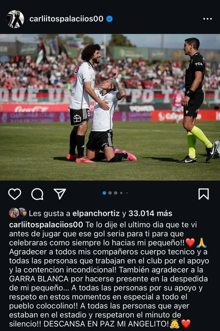Screen dimensions: 220x331
Task: Open the three-dot options menu
Action: pyautogui.click(x=207, y=19)
